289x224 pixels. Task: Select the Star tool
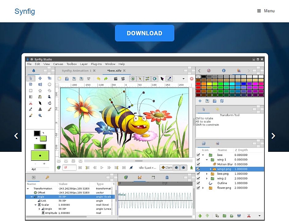coord(40,91)
